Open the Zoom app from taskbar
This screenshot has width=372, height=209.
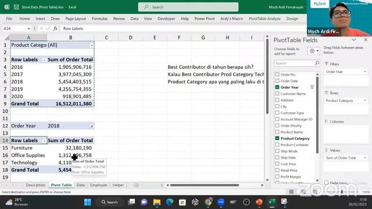tap(221, 202)
